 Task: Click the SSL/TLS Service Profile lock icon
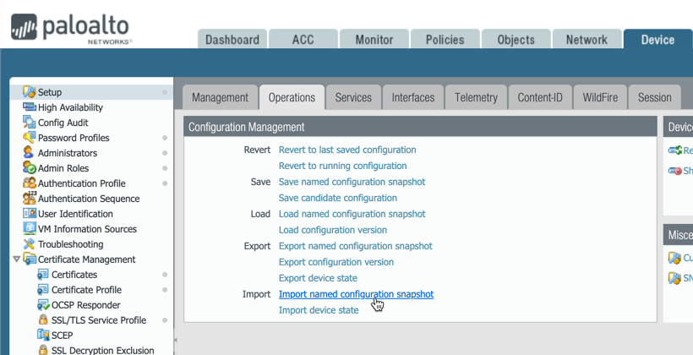(x=43, y=320)
